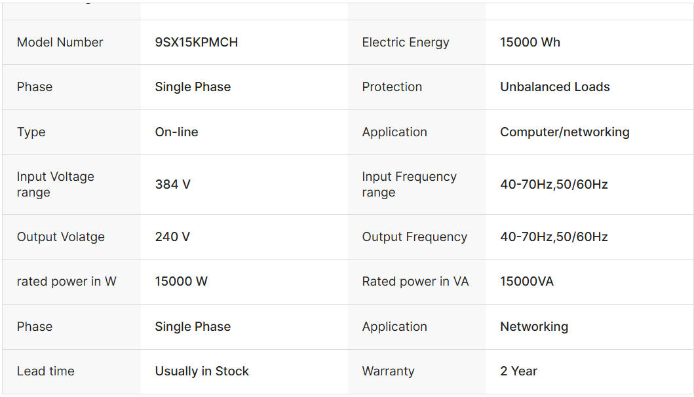Select the 15000 W rated power value

[x=181, y=282]
